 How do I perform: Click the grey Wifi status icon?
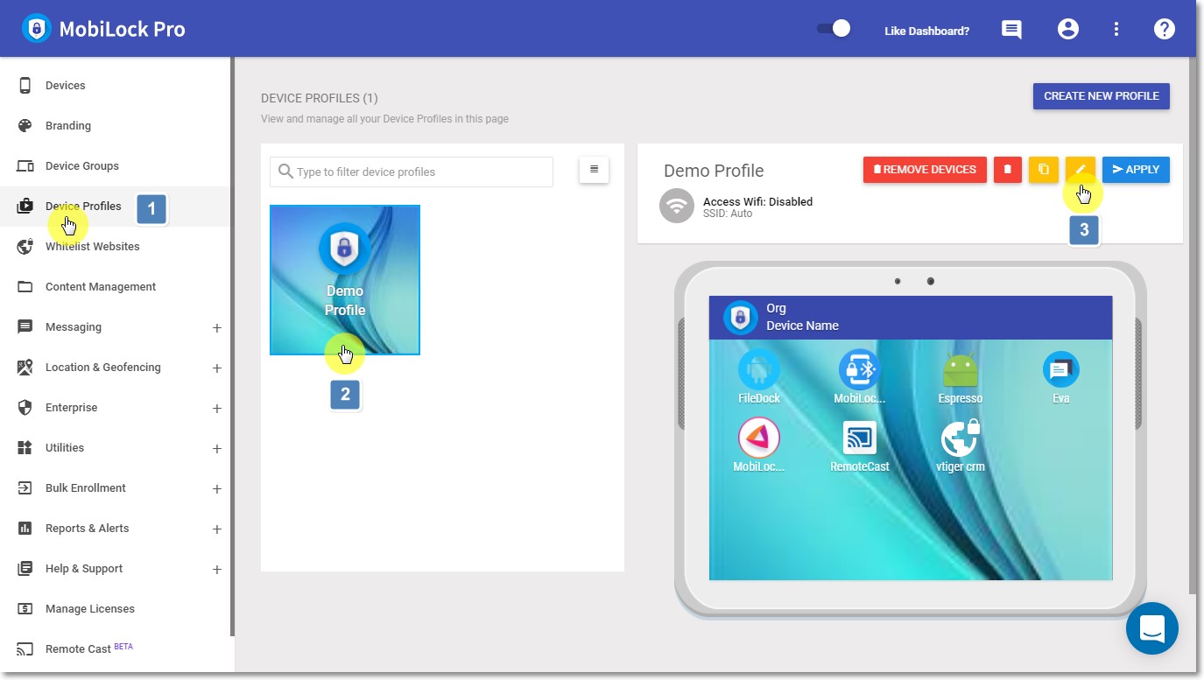tap(676, 207)
